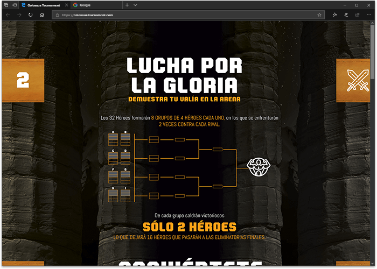Open a new tab with plus button
This screenshot has height=269, width=377.
coord(127,5)
